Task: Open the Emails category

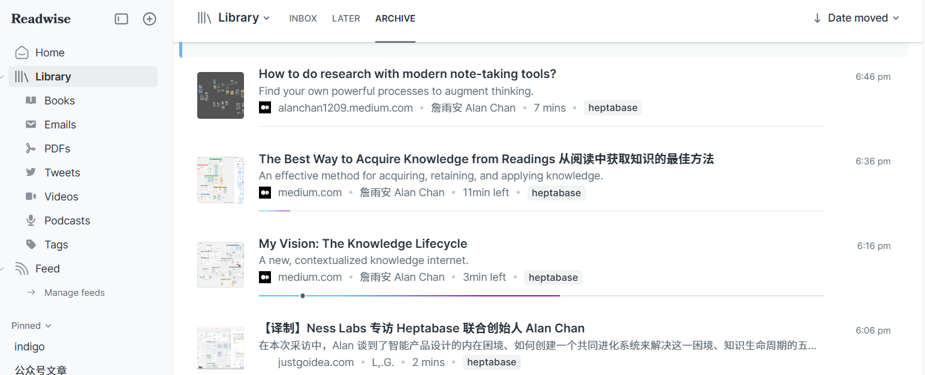Action: click(x=60, y=125)
